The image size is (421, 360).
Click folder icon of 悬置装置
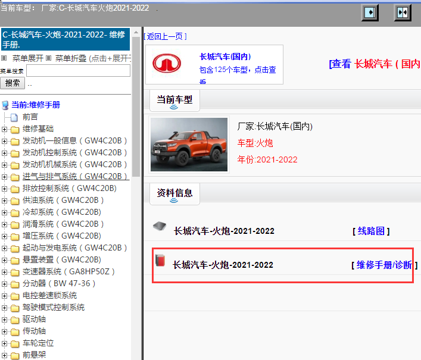(x=15, y=260)
